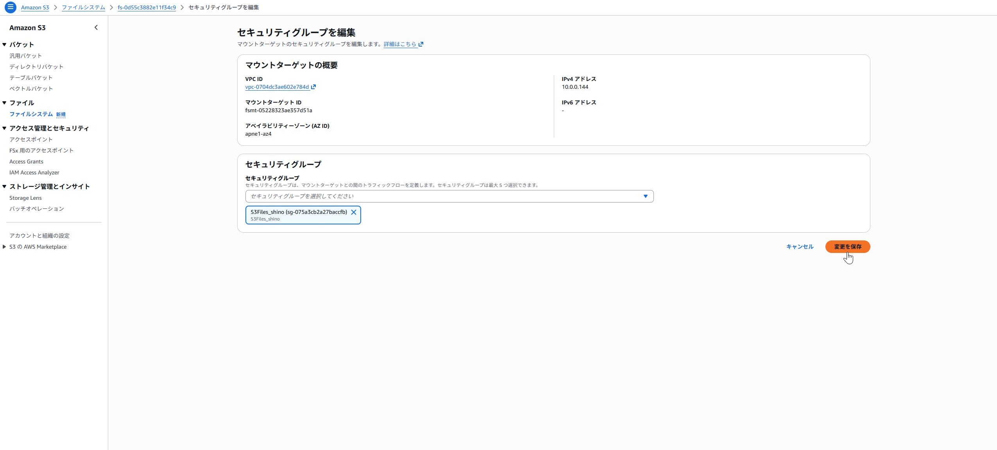Select IAM Access Analyzer in the sidebar

pos(34,172)
